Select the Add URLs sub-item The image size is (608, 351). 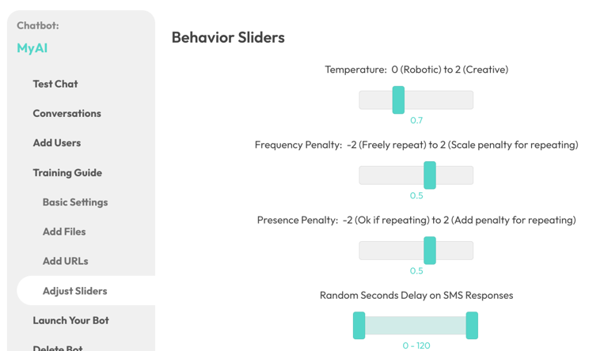point(65,261)
